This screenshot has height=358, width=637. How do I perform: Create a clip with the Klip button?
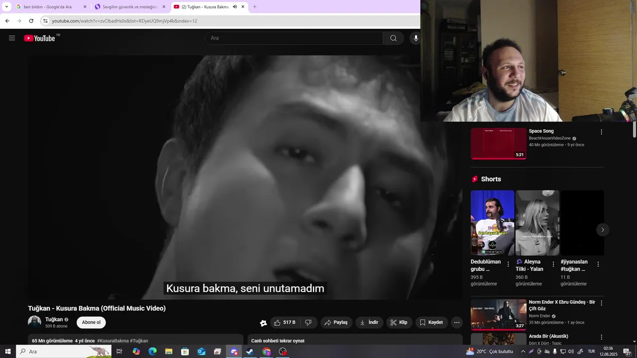(x=399, y=323)
